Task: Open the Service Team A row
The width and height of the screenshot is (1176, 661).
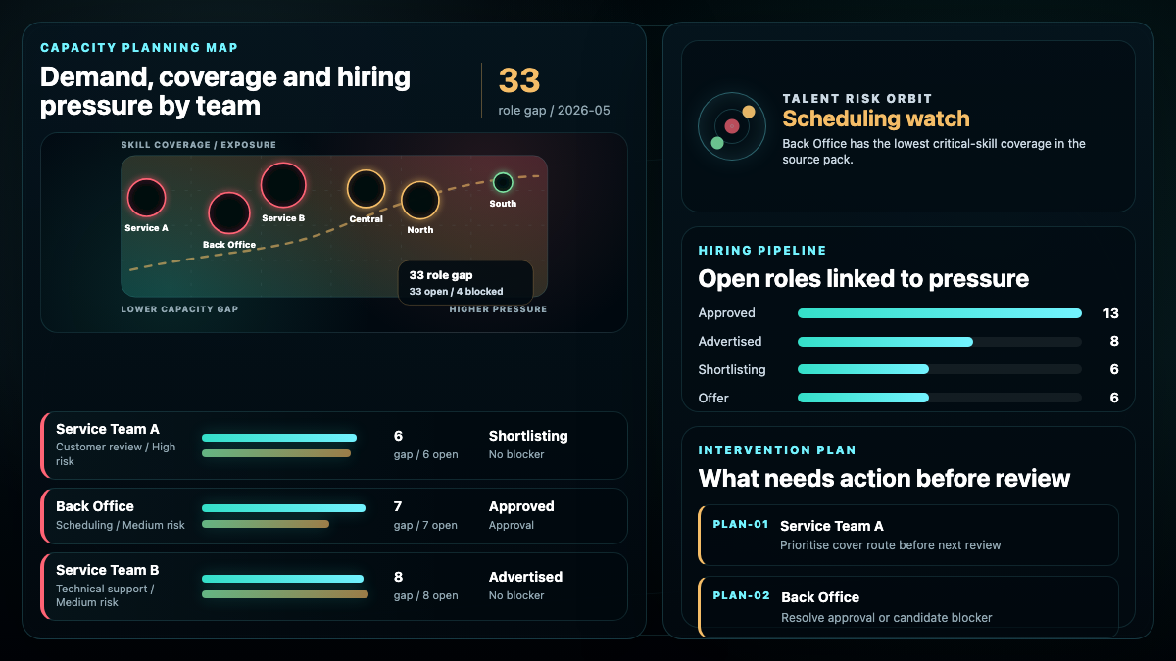Action: coord(334,446)
